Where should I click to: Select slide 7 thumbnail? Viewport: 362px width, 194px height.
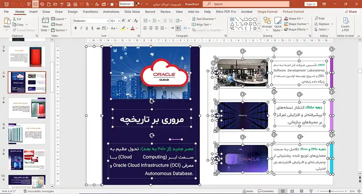27,108
